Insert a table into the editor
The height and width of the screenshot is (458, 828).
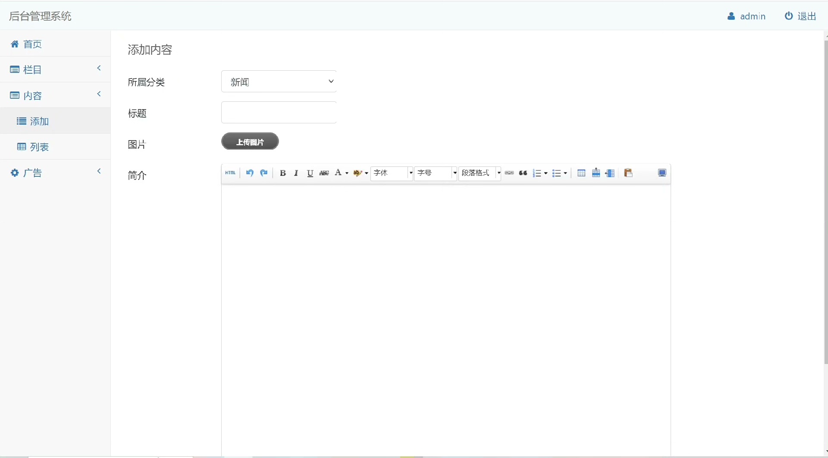(x=581, y=173)
